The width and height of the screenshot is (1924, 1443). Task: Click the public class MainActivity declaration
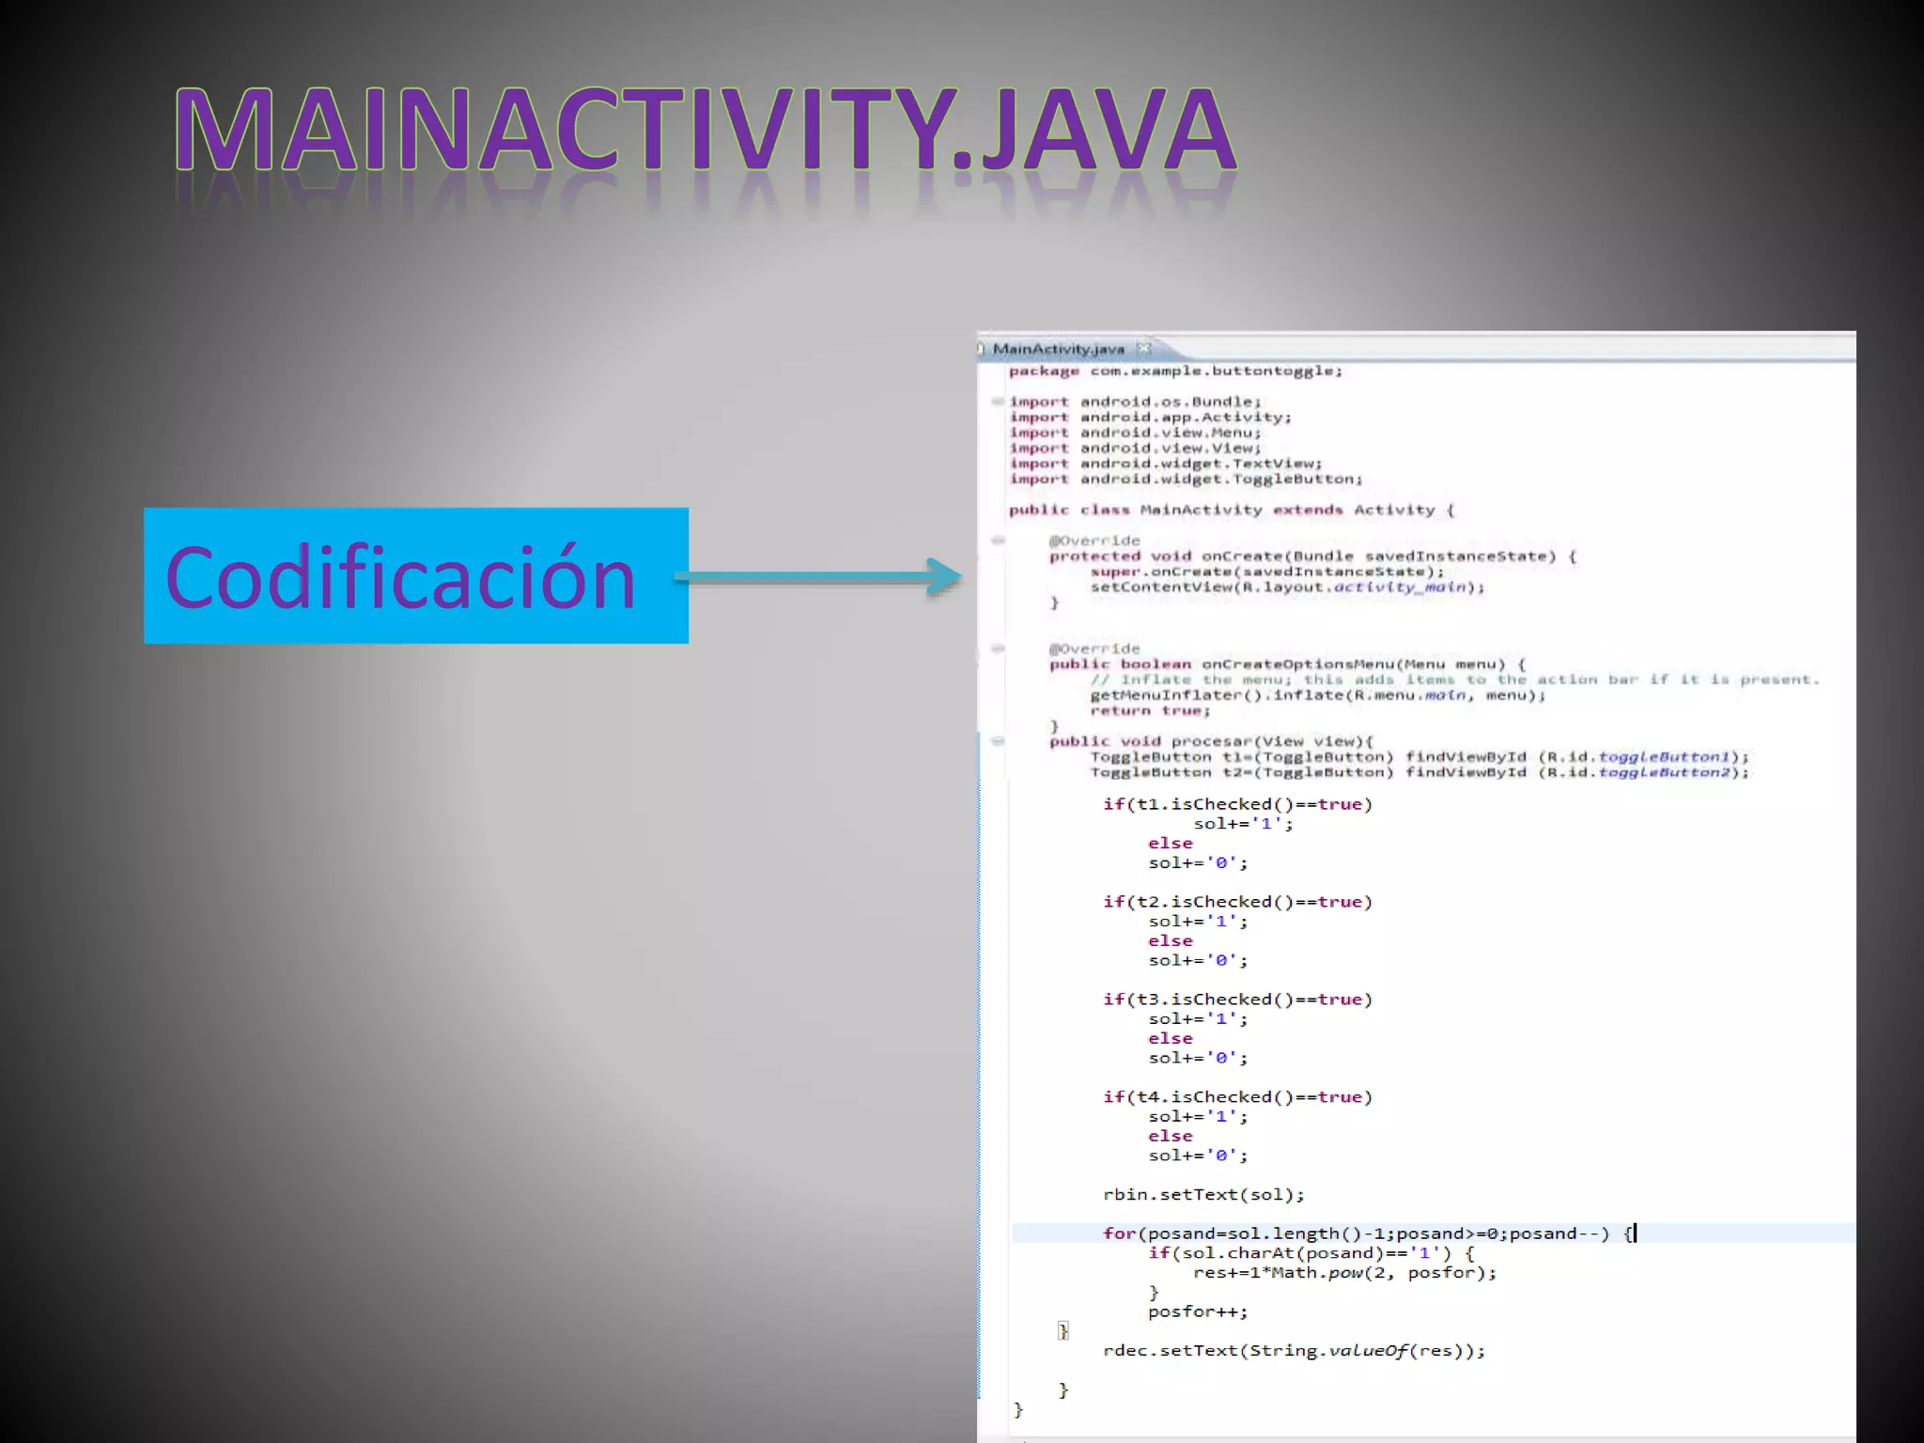click(1232, 510)
